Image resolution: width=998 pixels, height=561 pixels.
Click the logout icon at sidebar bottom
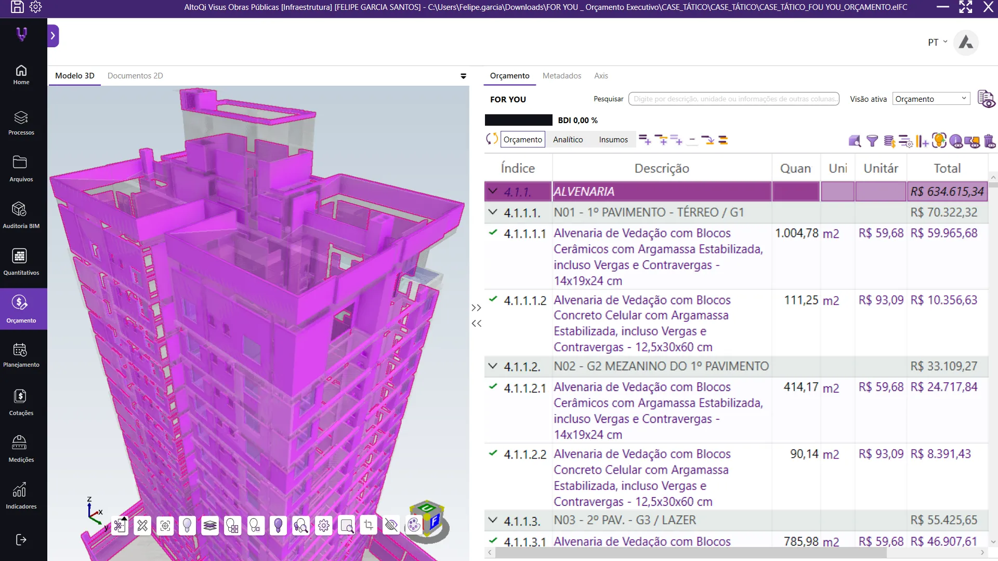click(x=21, y=540)
